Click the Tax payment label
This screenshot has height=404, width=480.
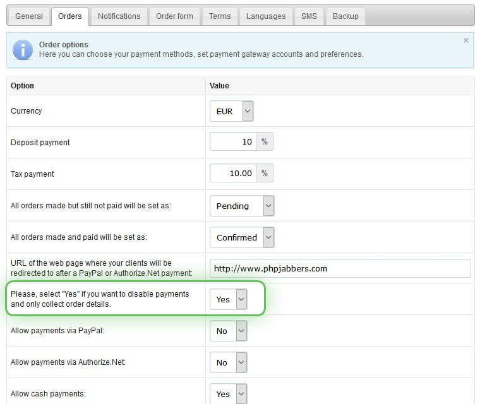(x=32, y=174)
